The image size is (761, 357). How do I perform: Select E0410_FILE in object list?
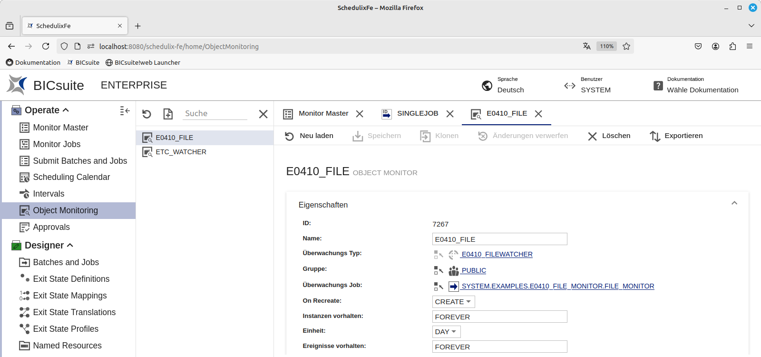(x=205, y=138)
